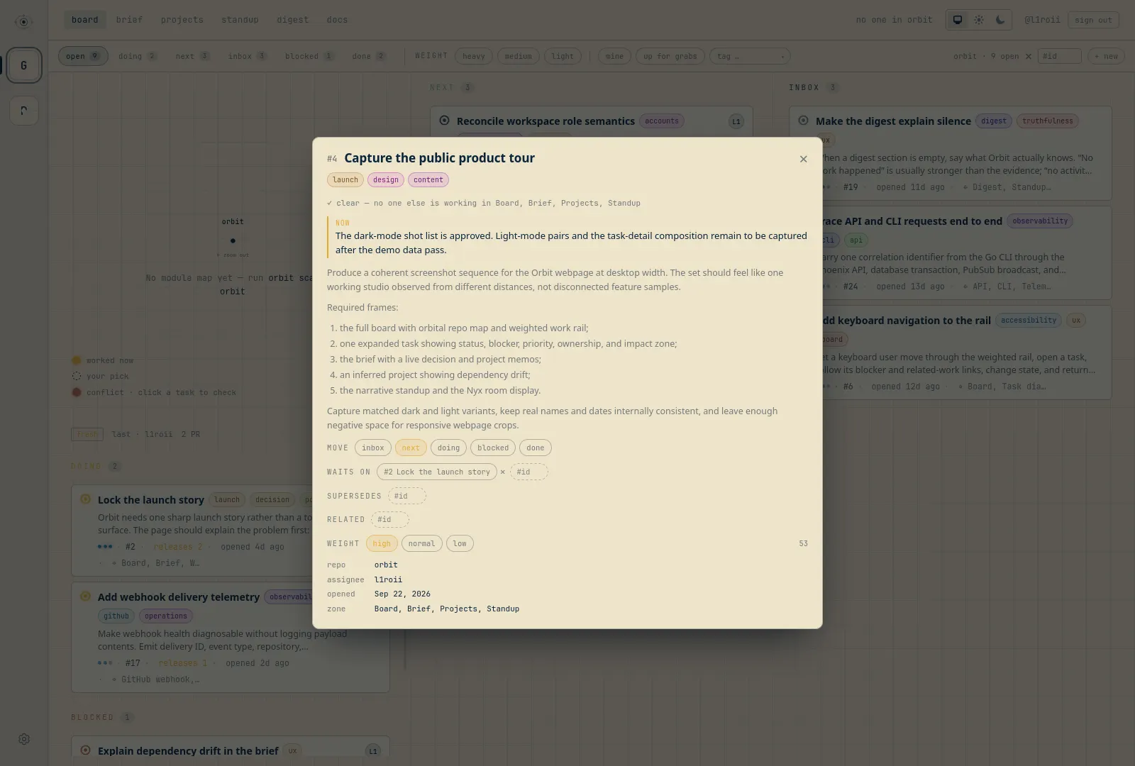Open the brief tab

pyautogui.click(x=129, y=20)
